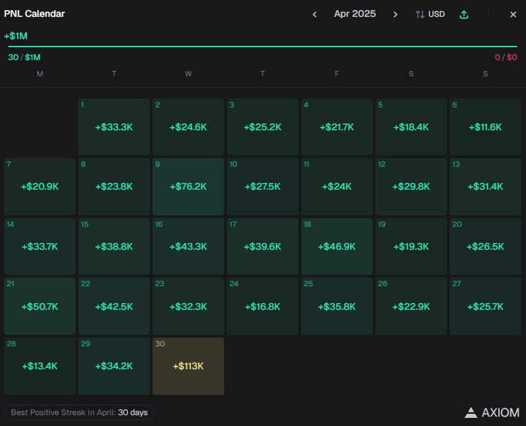Select April 14 cell showing +$33.7K
Image resolution: width=526 pixels, height=426 pixels.
pos(40,246)
